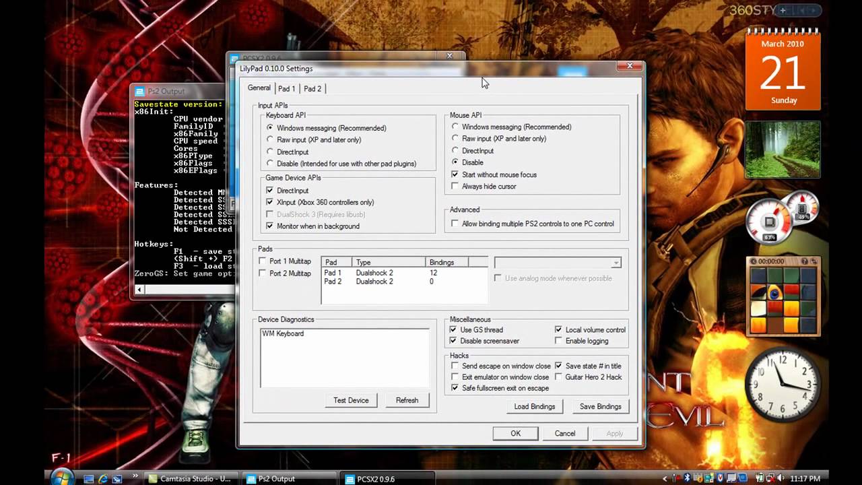Select keyboard DirectInput radio
The height and width of the screenshot is (485, 862).
(287, 152)
